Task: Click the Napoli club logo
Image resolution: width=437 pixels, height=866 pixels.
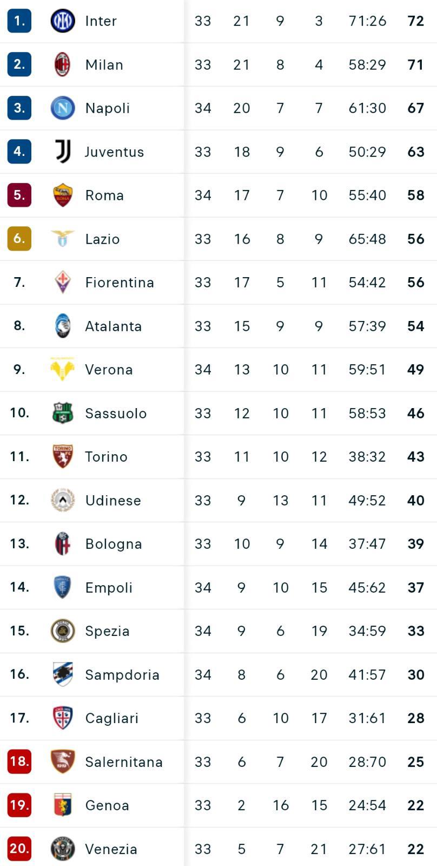Action: [62, 108]
